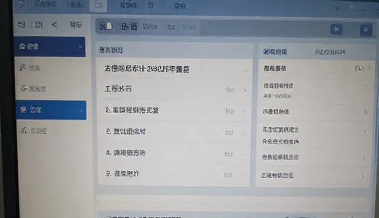Click the sidebar item above the second blue entry
The height and width of the screenshot is (218, 379).
coord(51,89)
